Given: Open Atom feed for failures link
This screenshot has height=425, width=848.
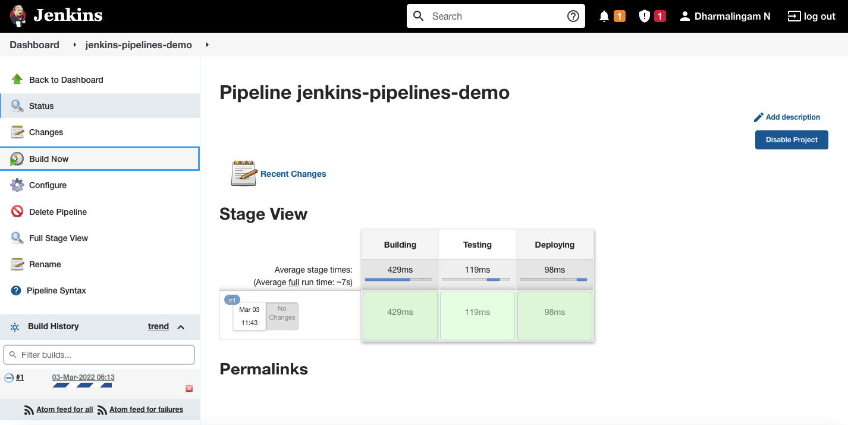Looking at the screenshot, I should point(146,410).
